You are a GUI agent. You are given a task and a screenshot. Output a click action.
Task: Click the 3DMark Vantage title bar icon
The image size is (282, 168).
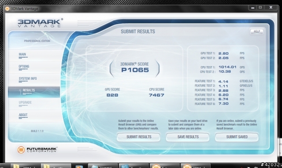point(7,9)
